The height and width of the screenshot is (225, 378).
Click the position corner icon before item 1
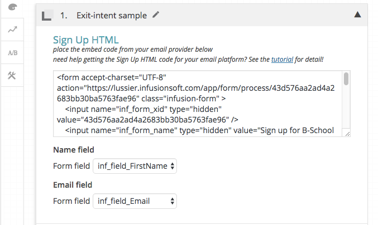[x=47, y=16]
